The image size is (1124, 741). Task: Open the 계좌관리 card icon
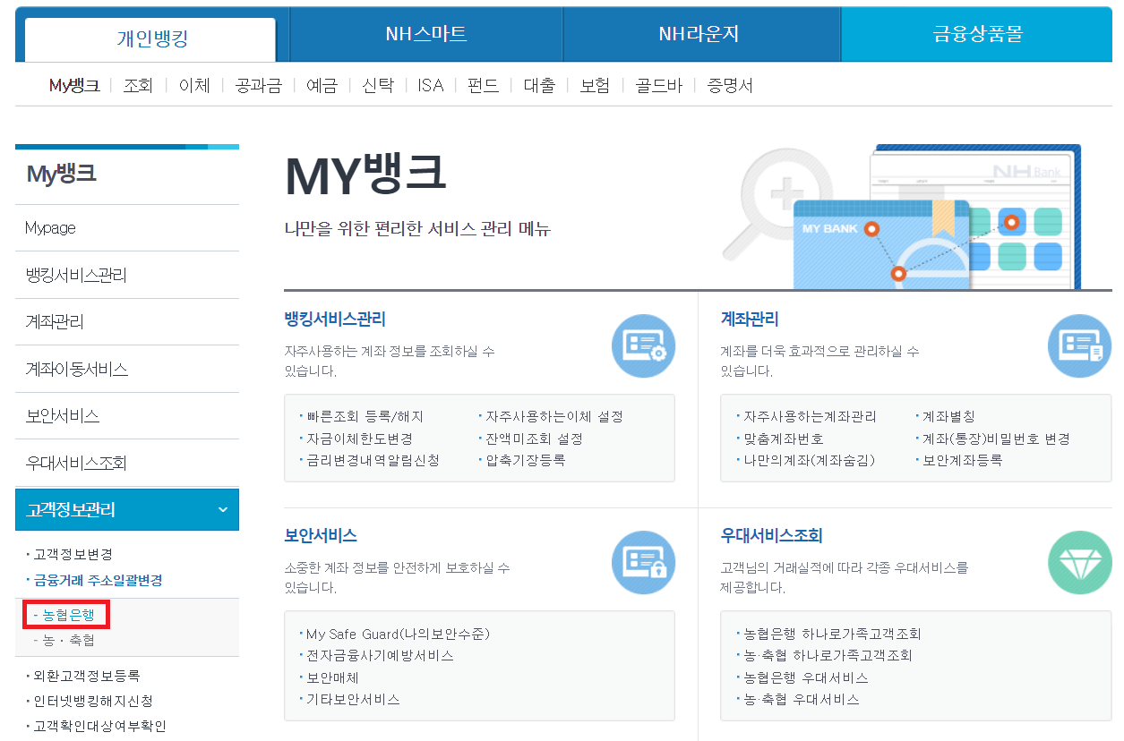click(1079, 345)
